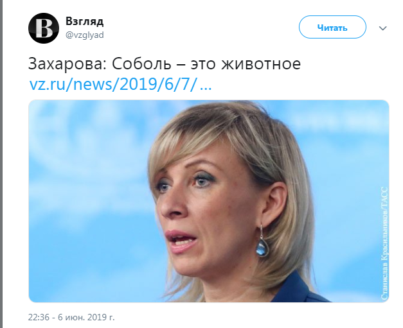
Task: Click the vertical photo credit text in image
Action: point(384,243)
